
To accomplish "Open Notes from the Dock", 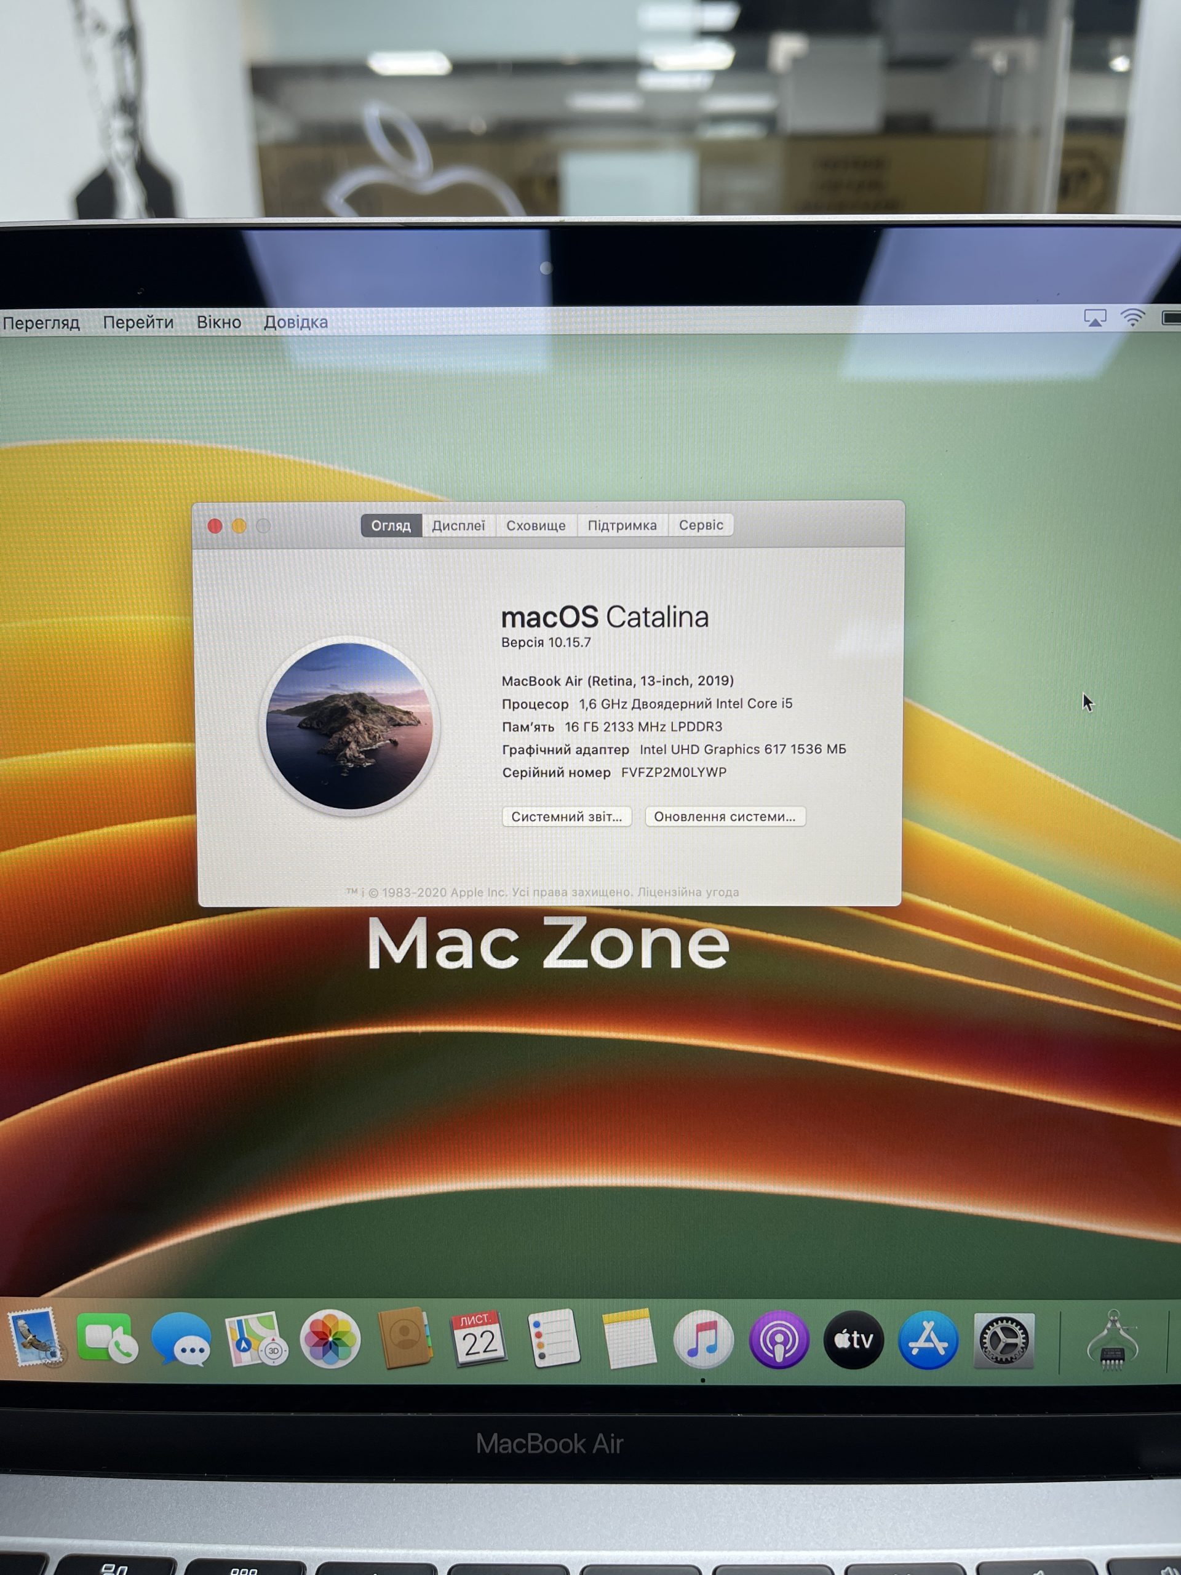I will 629,1339.
